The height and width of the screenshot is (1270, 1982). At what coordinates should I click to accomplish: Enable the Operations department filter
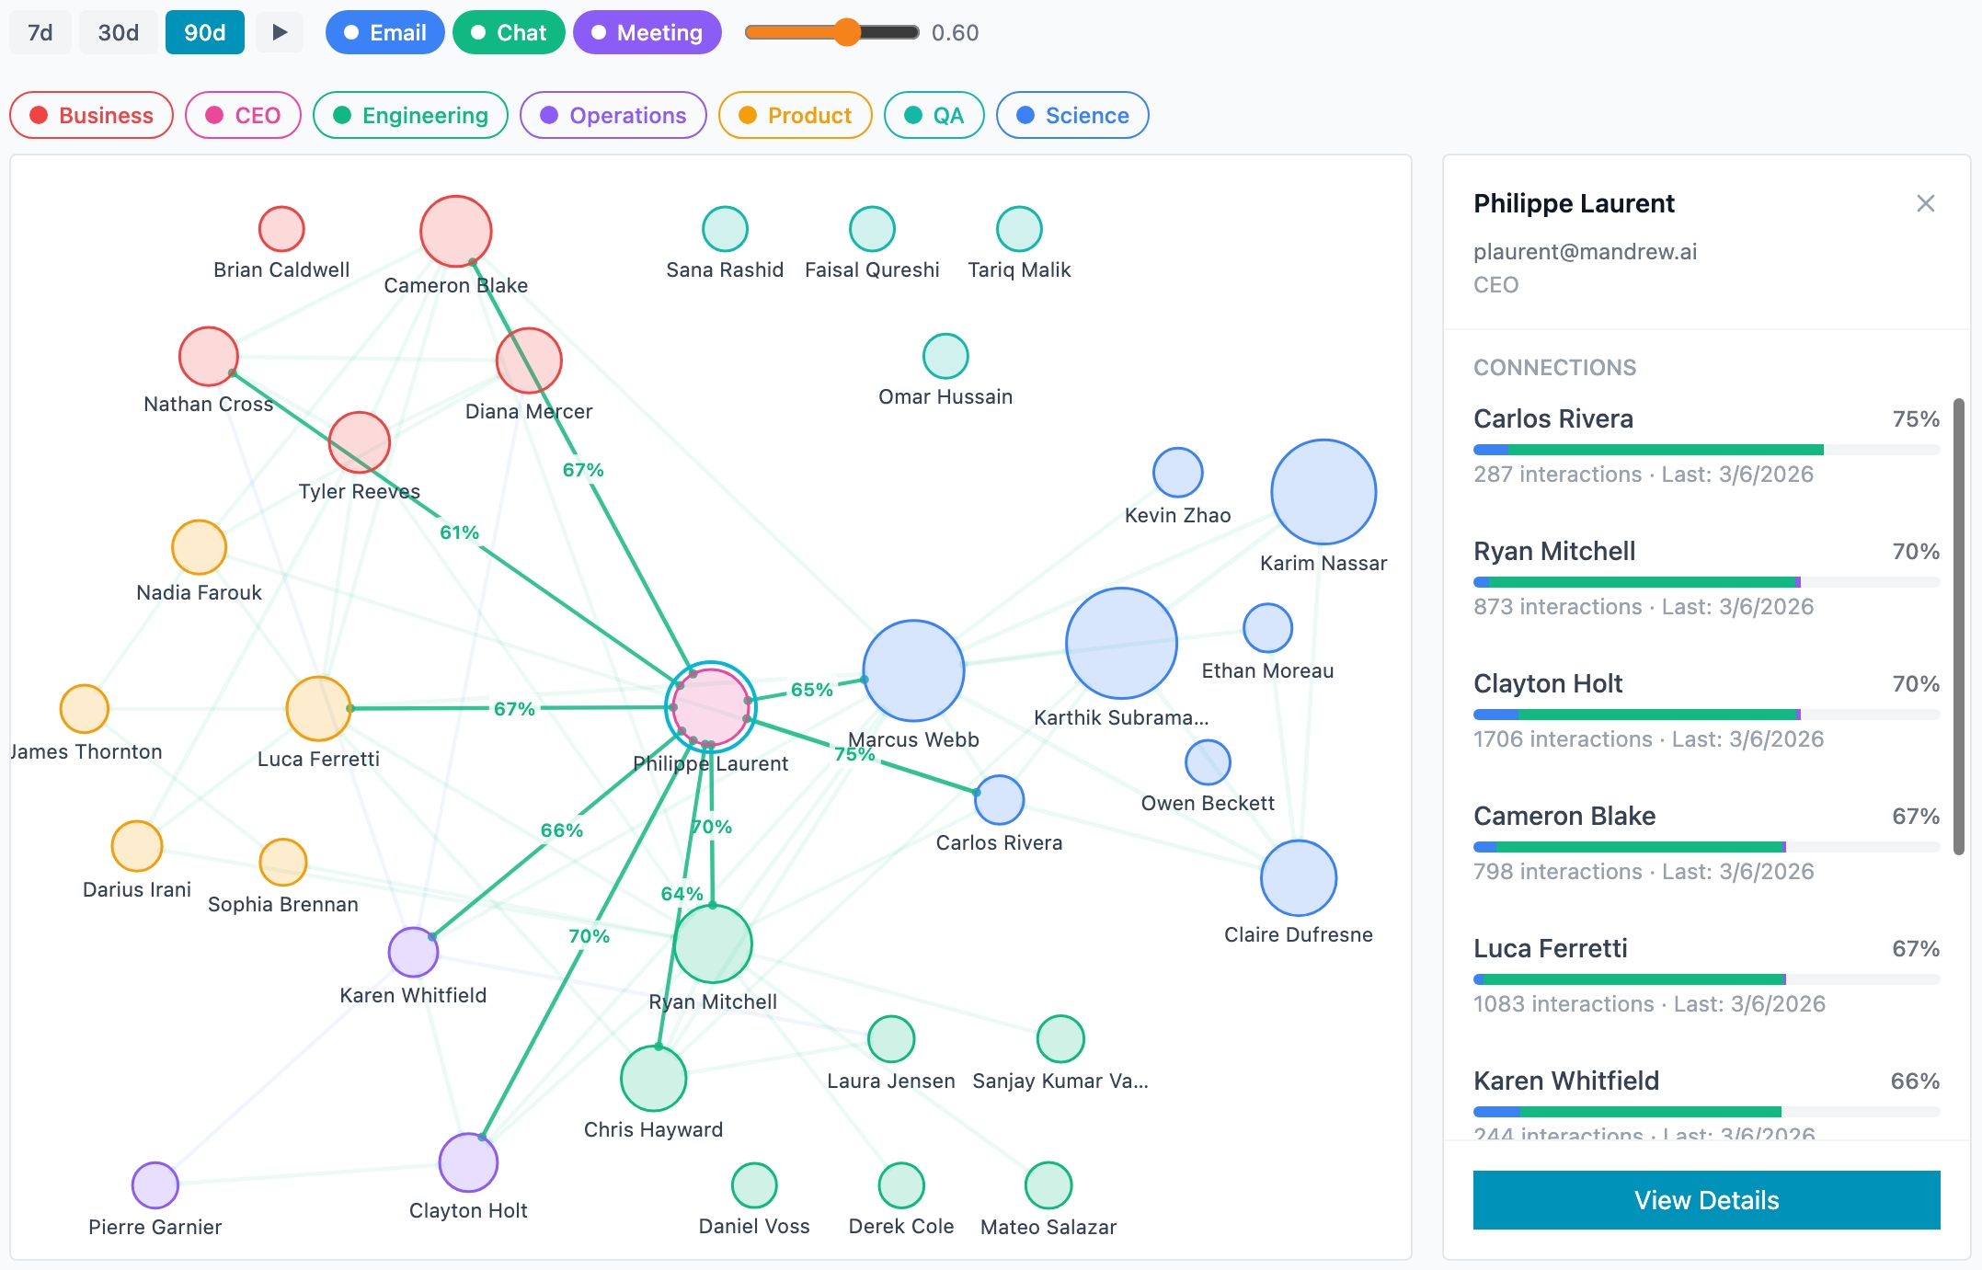613,115
